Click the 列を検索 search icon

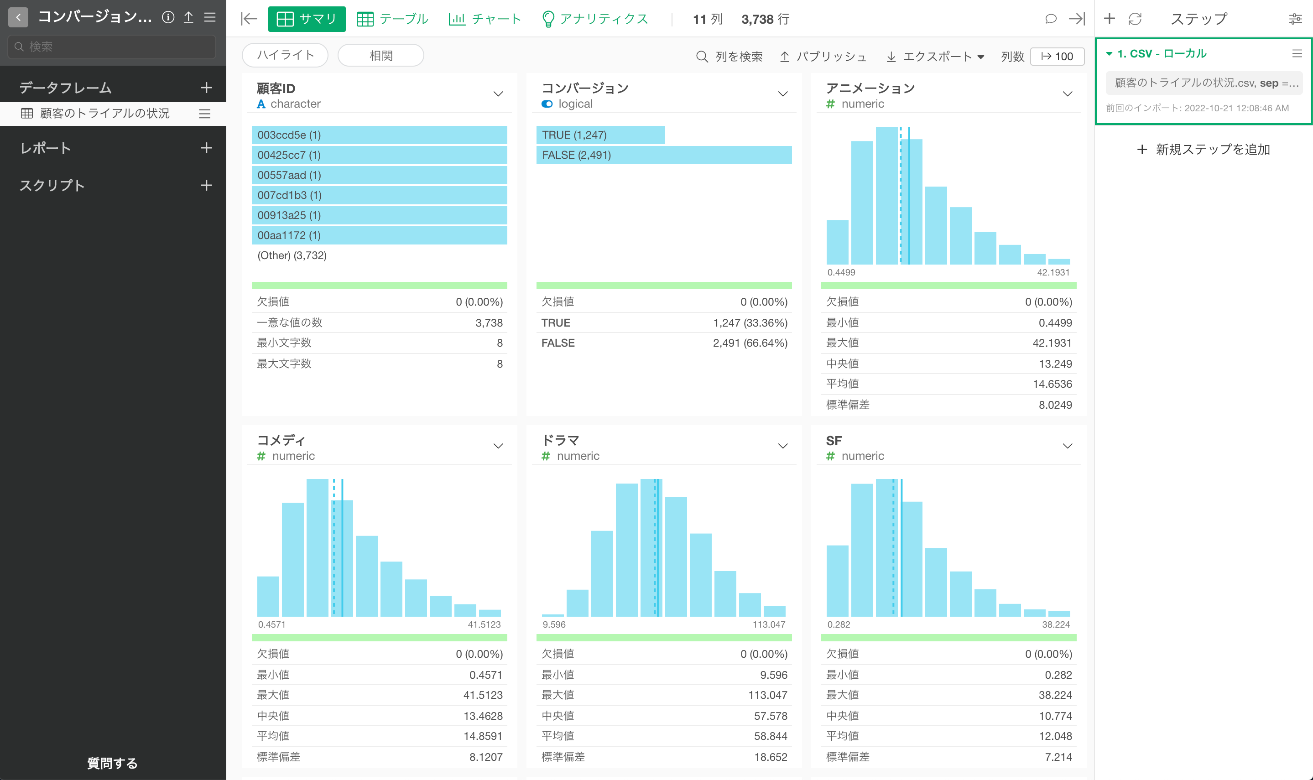[702, 56]
